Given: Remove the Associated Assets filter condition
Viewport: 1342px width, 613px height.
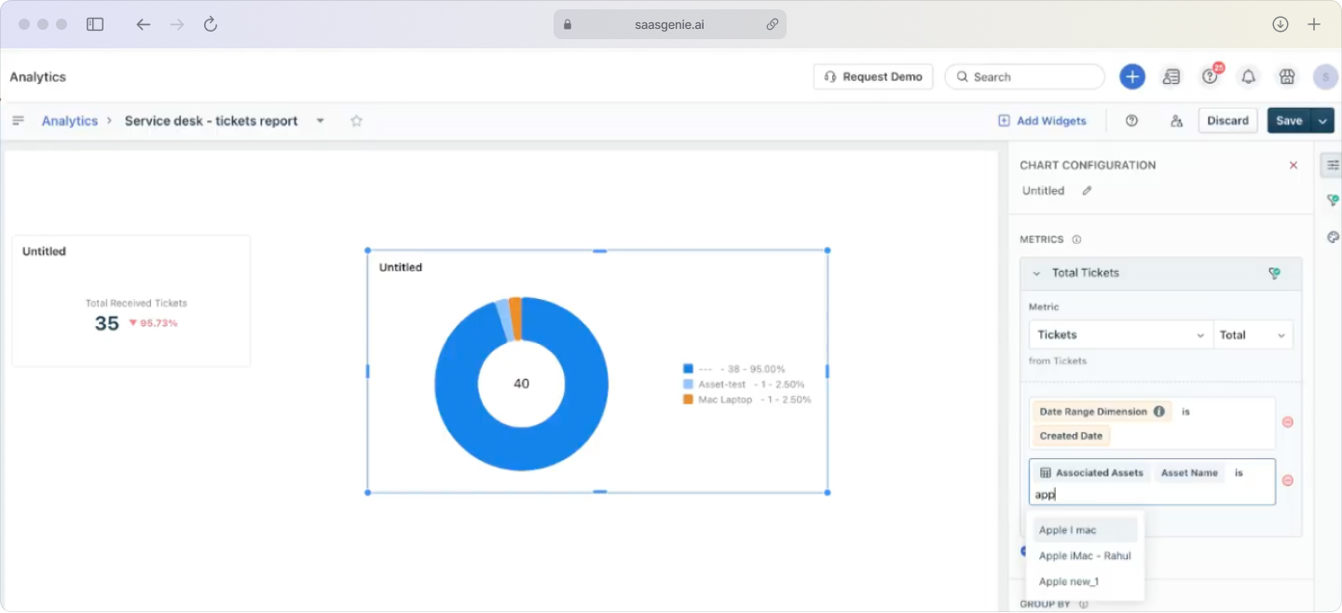Looking at the screenshot, I should pyautogui.click(x=1288, y=480).
